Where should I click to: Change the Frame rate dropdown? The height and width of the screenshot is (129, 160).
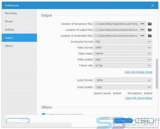[x=123, y=65]
